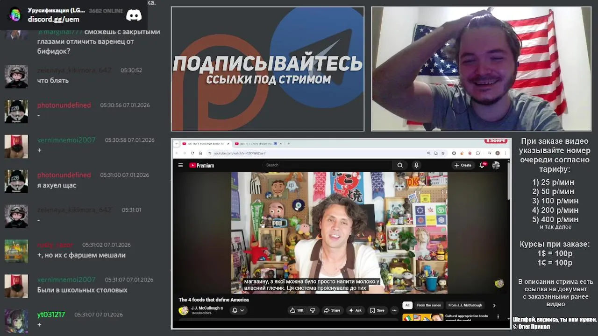This screenshot has height=336, width=598.
Task: Select the 'All' filter chip
Action: point(407,305)
